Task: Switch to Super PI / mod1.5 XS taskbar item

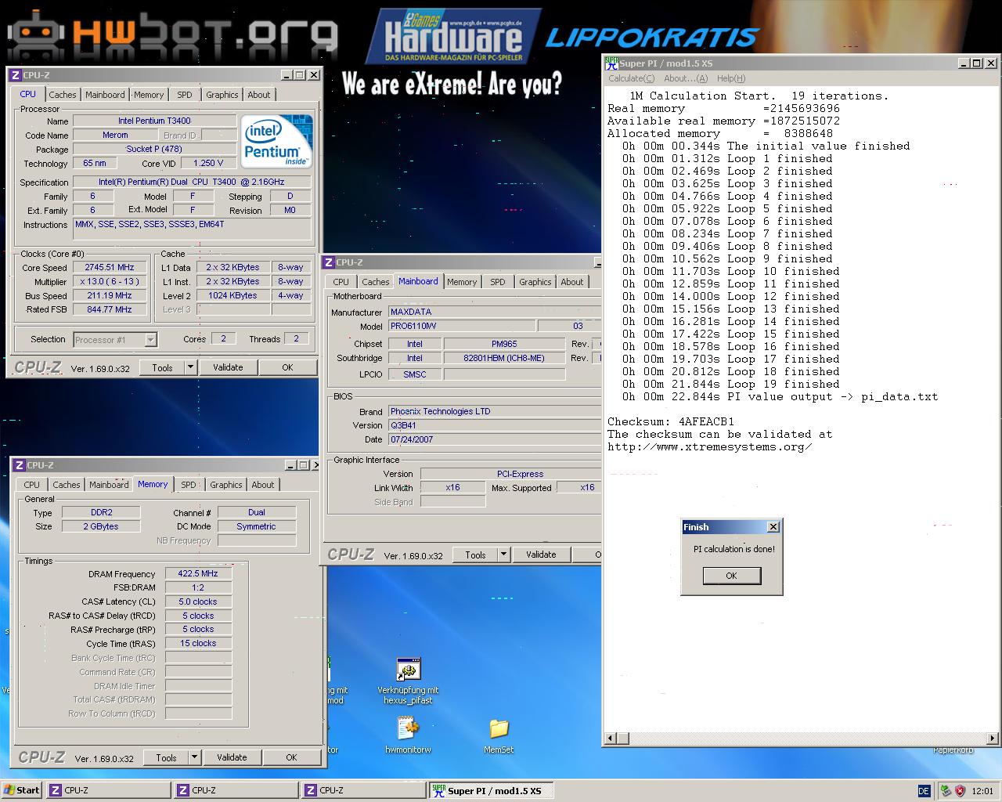Action: click(491, 790)
